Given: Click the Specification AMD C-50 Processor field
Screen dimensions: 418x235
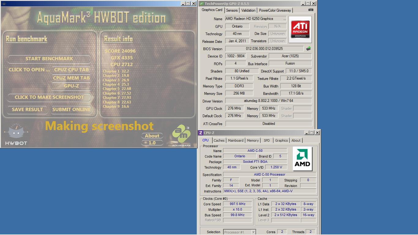Looking at the screenshot, I should pyautogui.click(x=269, y=174).
